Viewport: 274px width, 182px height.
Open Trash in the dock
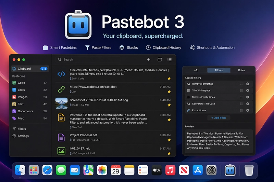tap(249, 170)
